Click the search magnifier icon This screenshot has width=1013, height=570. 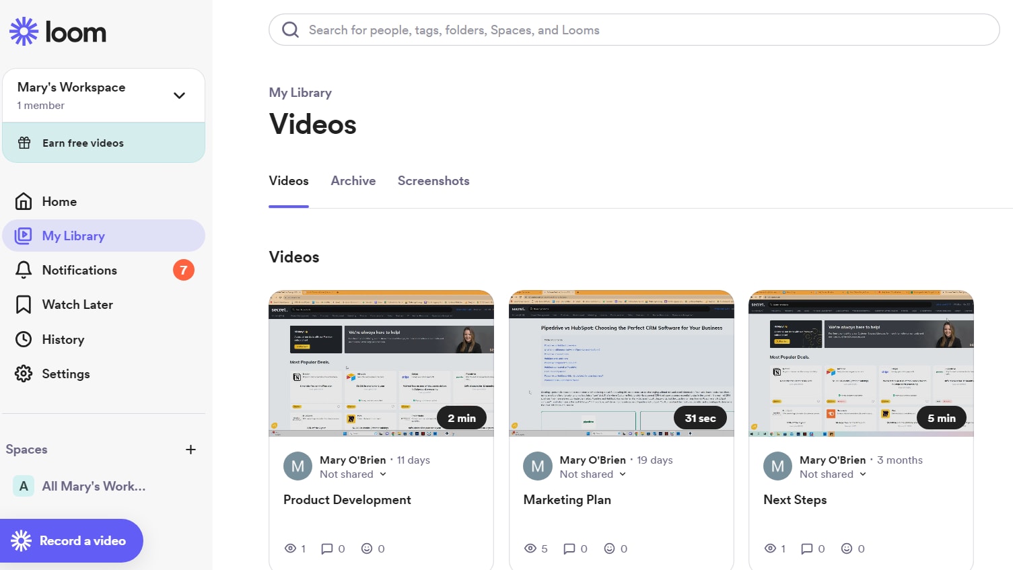coord(290,30)
